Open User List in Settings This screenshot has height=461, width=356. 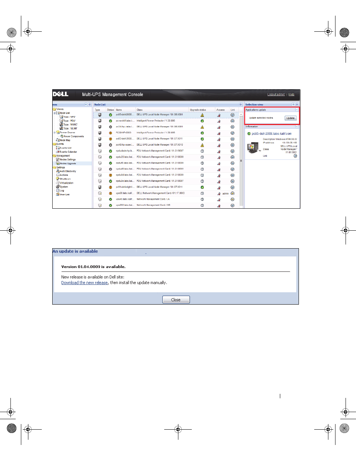65,194
